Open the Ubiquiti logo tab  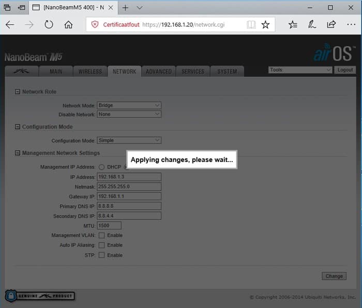tap(22, 71)
